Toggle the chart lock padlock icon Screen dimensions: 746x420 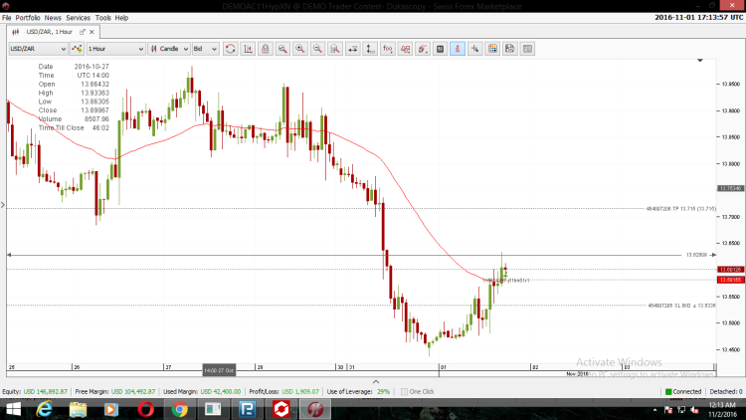265,49
